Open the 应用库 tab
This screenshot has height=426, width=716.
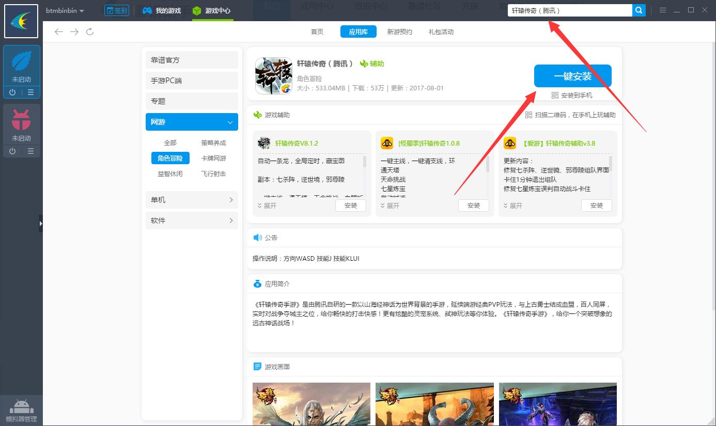coord(359,31)
